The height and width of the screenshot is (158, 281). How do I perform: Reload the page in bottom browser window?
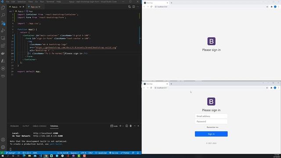click(151, 88)
